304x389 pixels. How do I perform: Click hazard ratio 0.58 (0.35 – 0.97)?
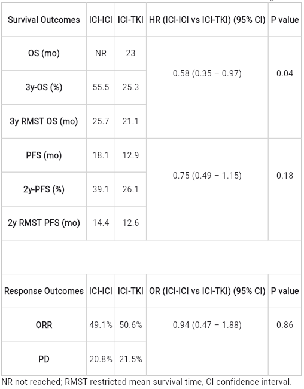click(207, 73)
